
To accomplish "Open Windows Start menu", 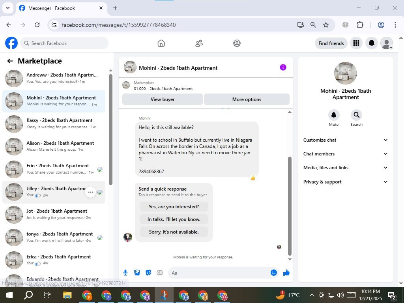I will coord(9,295).
